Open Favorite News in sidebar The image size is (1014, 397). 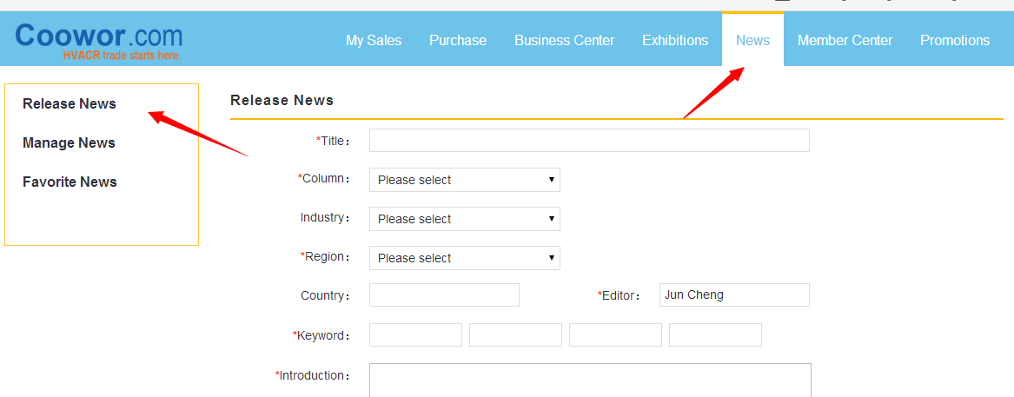point(70,182)
